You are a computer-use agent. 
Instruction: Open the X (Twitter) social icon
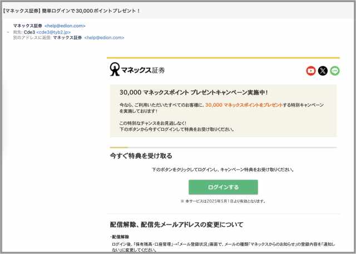pyautogui.click(x=323, y=71)
